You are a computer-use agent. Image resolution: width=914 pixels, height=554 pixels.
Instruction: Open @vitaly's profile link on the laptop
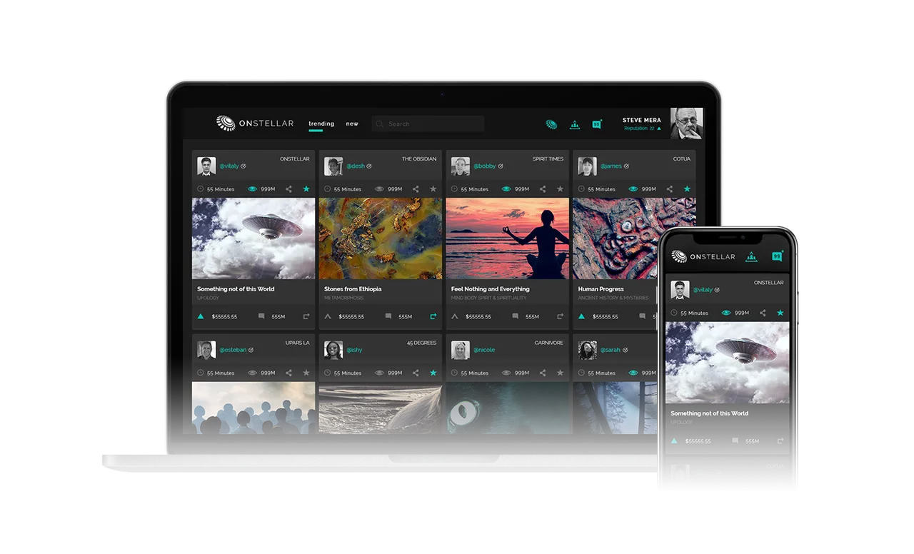click(229, 166)
